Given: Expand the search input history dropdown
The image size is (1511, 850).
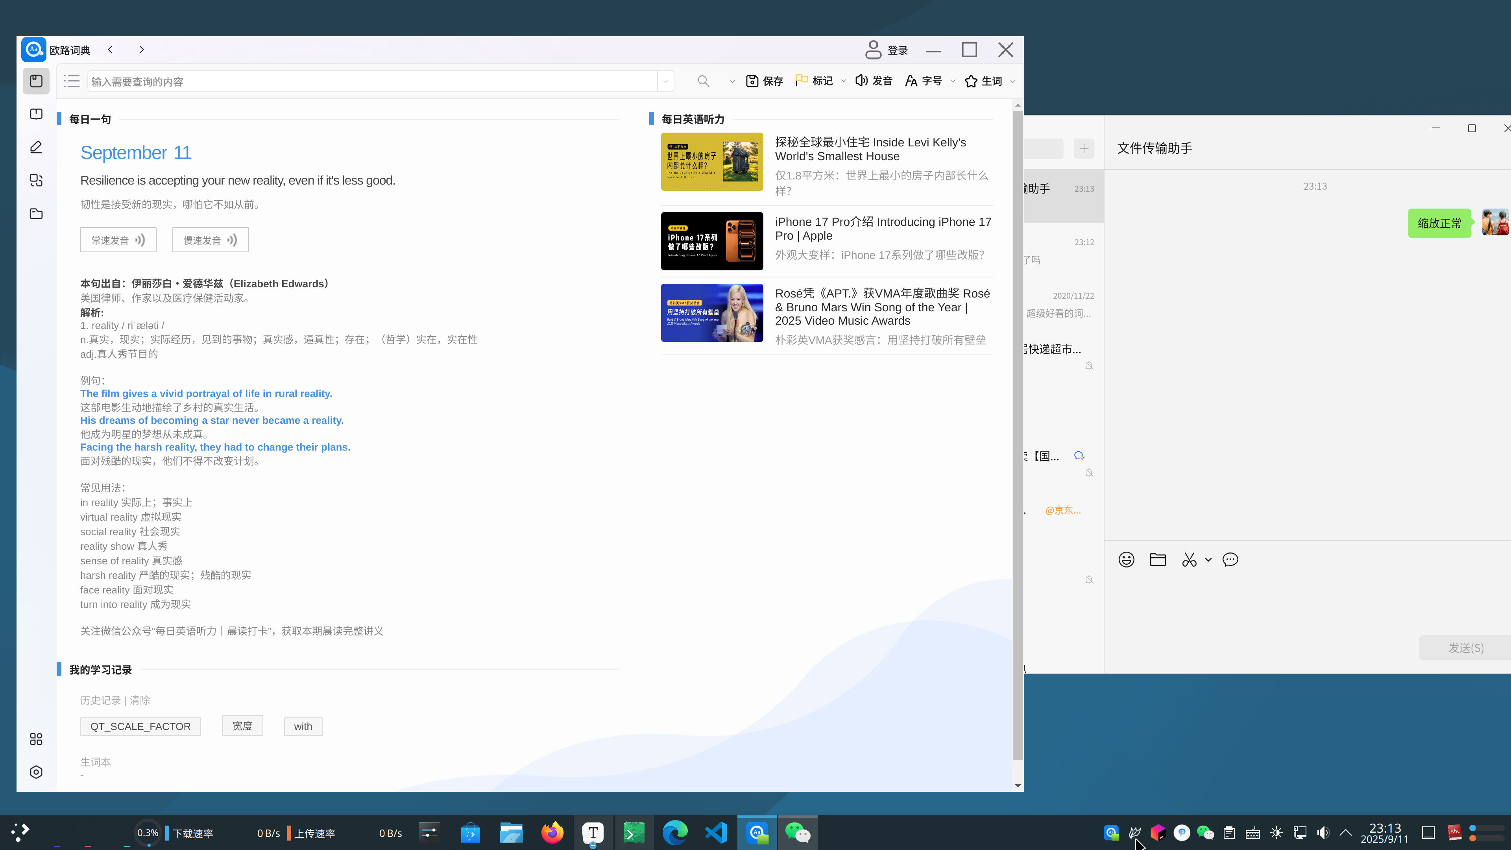Looking at the screenshot, I should 665,81.
